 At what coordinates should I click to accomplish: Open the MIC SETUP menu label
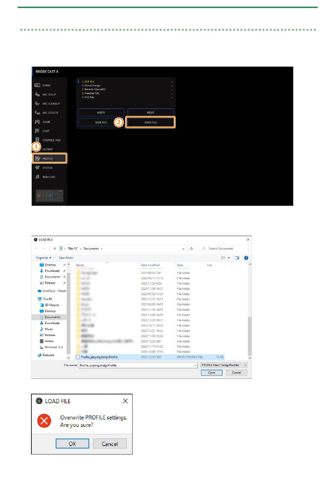coord(49,95)
